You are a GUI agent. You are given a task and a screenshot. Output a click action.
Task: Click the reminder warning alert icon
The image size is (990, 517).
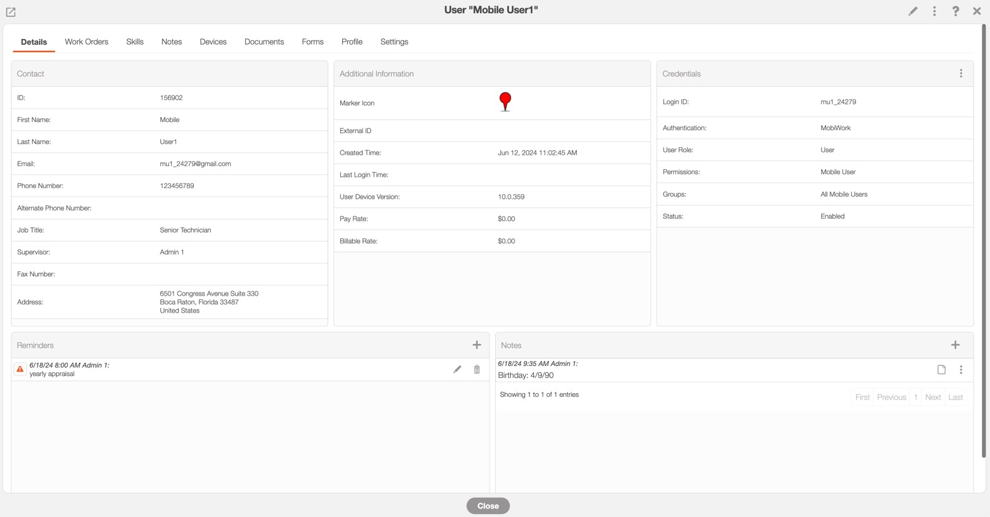(20, 369)
